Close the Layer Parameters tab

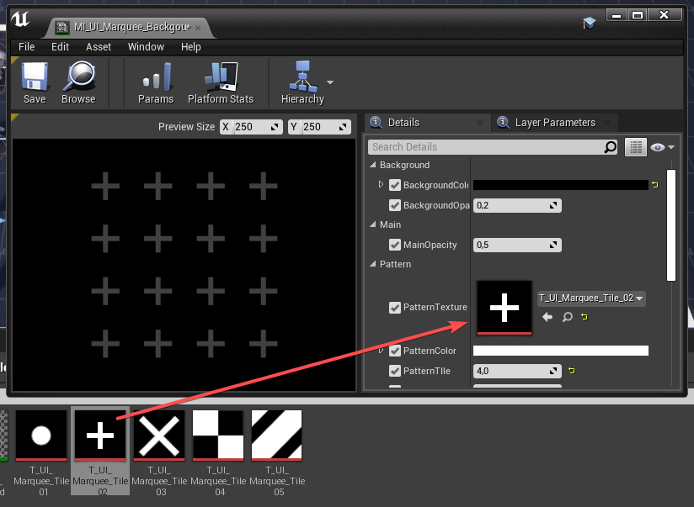coord(607,123)
